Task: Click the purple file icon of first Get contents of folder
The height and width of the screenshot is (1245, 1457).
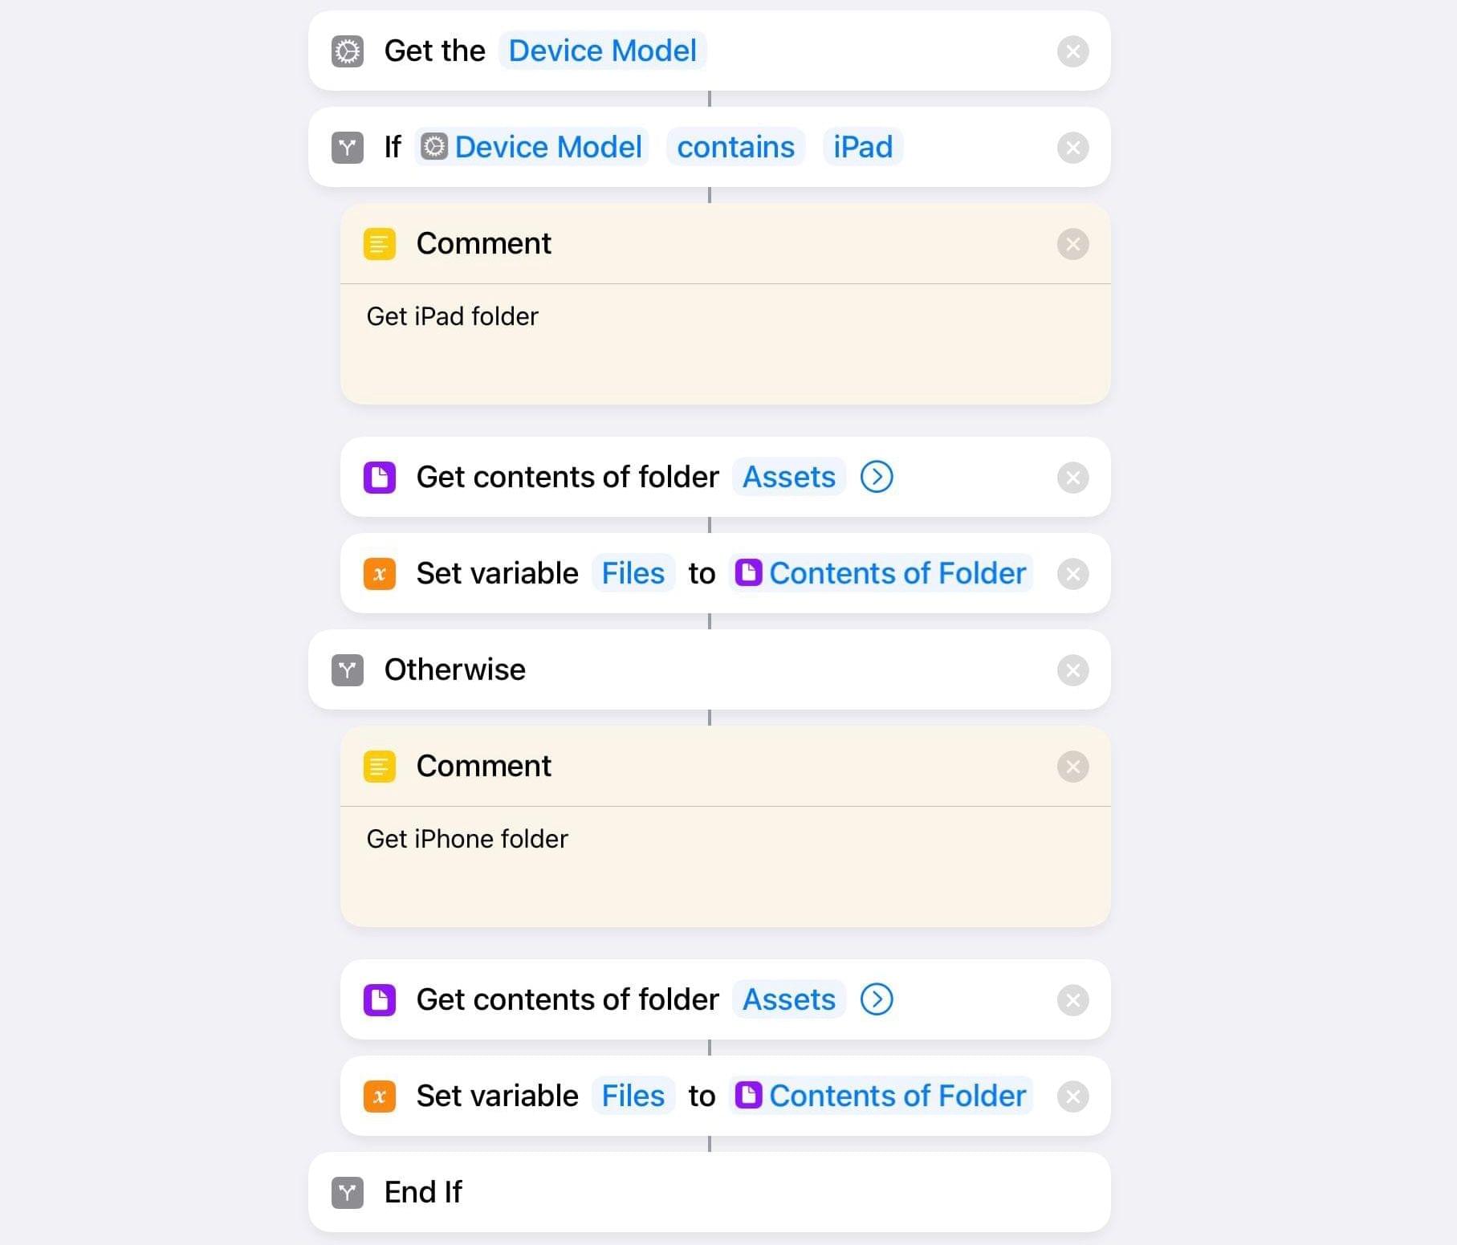Action: pos(380,478)
